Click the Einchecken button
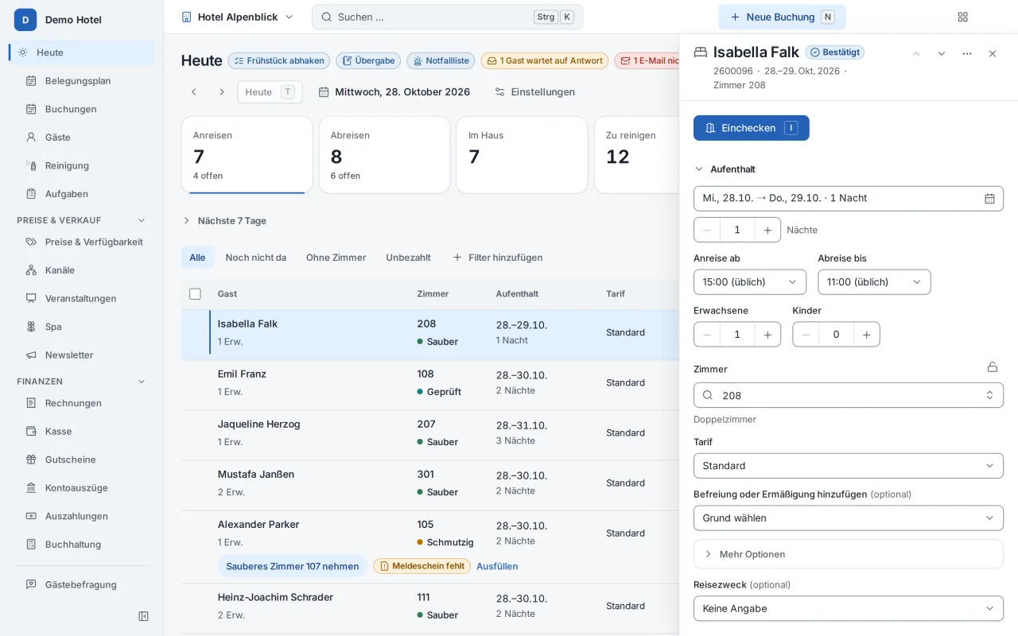This screenshot has height=636, width=1018. pos(752,128)
